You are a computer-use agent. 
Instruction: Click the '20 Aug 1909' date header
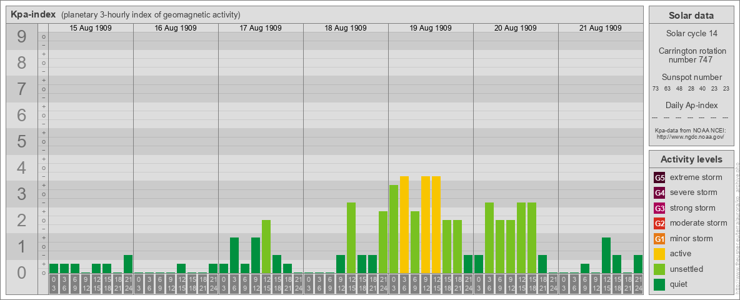tap(516, 28)
